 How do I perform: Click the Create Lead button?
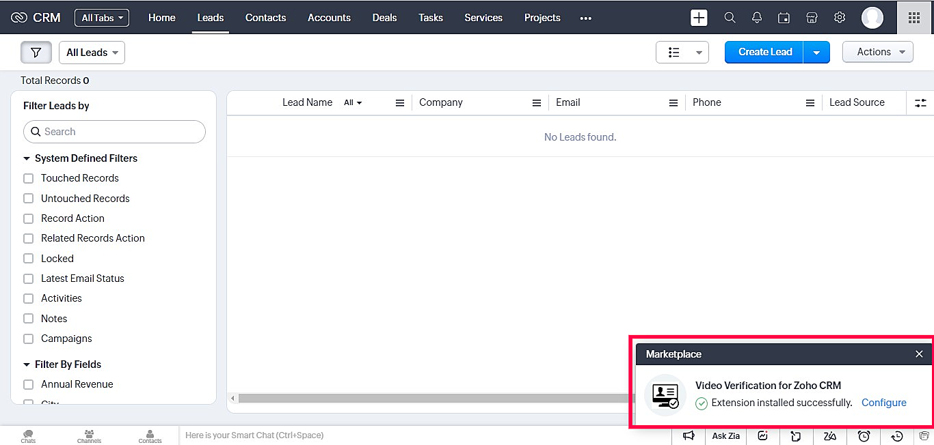click(x=764, y=52)
